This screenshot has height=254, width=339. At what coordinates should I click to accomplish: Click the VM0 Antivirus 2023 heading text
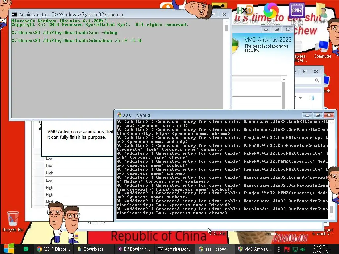(268, 40)
